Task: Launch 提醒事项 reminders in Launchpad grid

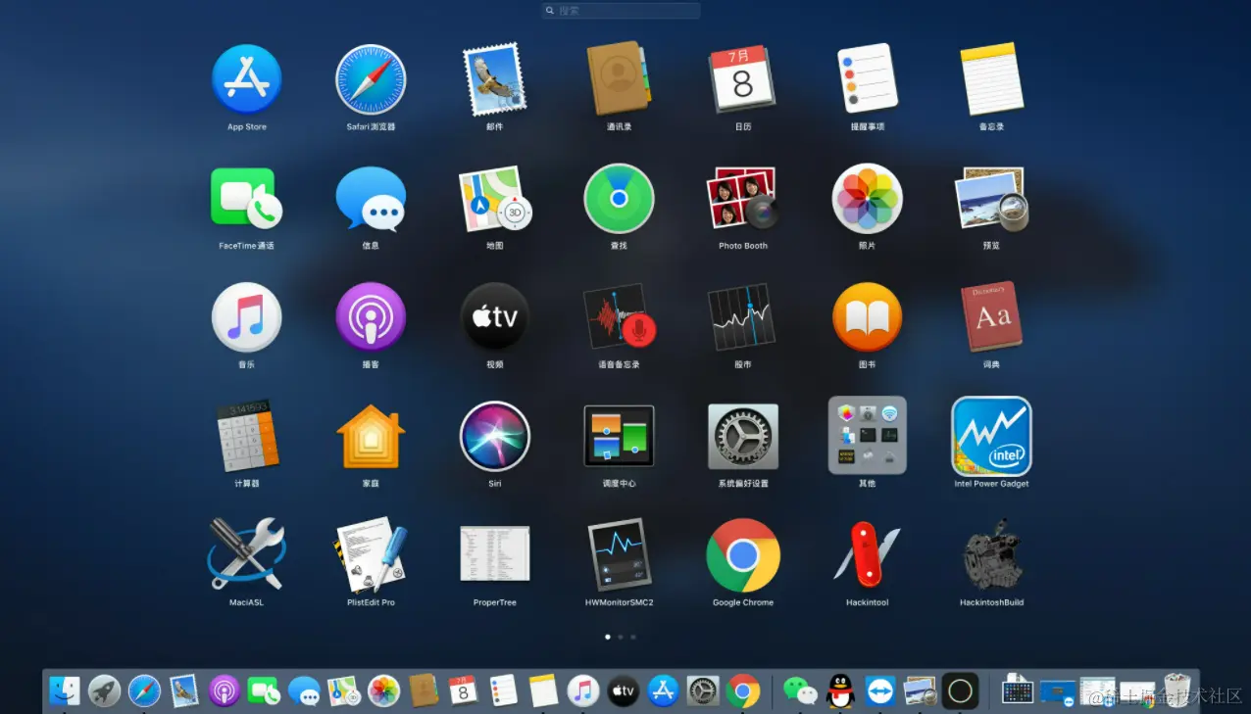Action: (x=867, y=79)
